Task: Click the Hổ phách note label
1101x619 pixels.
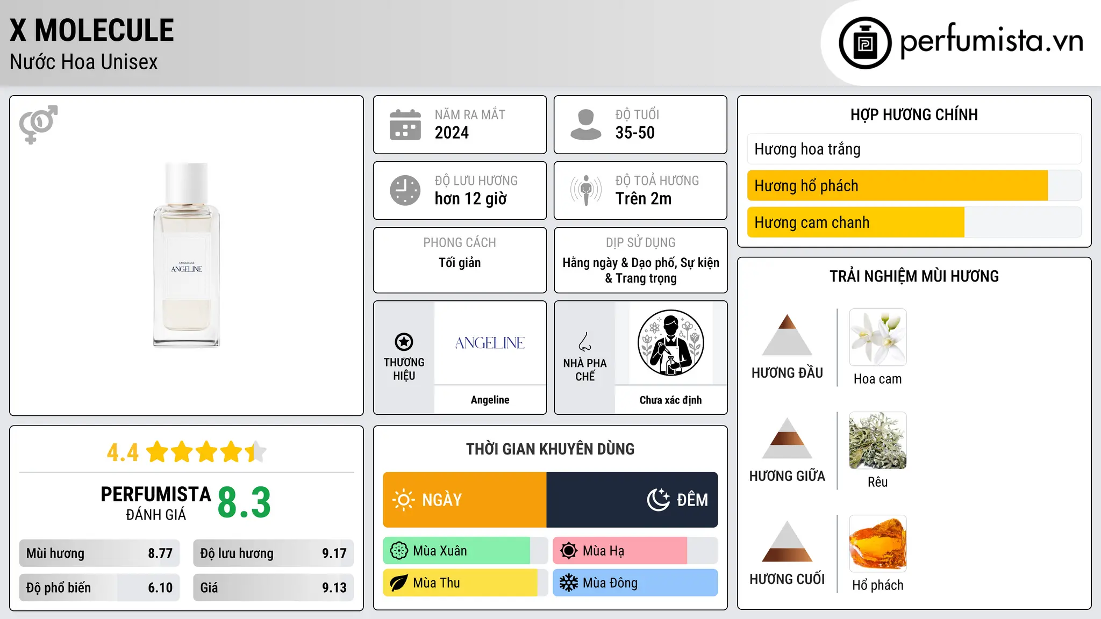Action: pyautogui.click(x=877, y=585)
